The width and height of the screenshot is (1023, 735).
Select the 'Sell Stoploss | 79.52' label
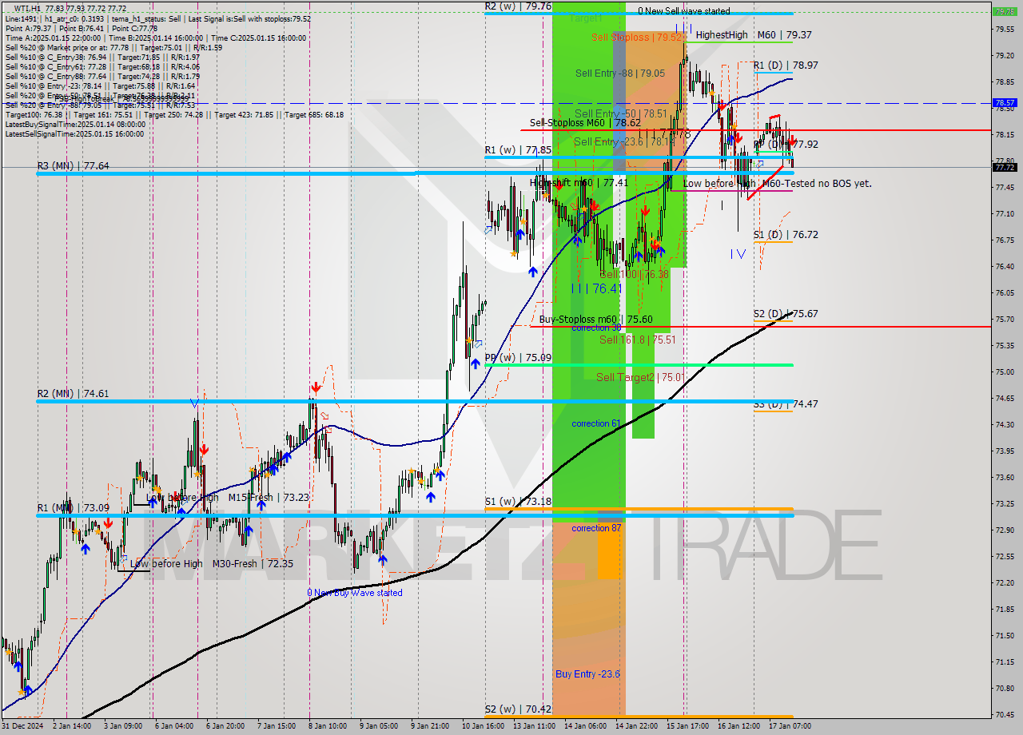[x=637, y=37]
